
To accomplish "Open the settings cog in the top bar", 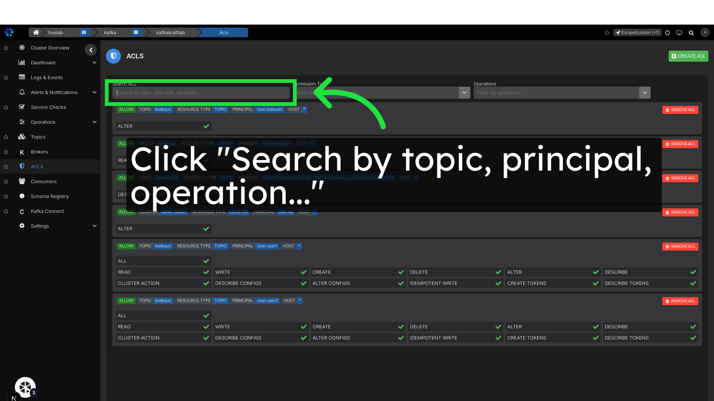I will (x=668, y=32).
